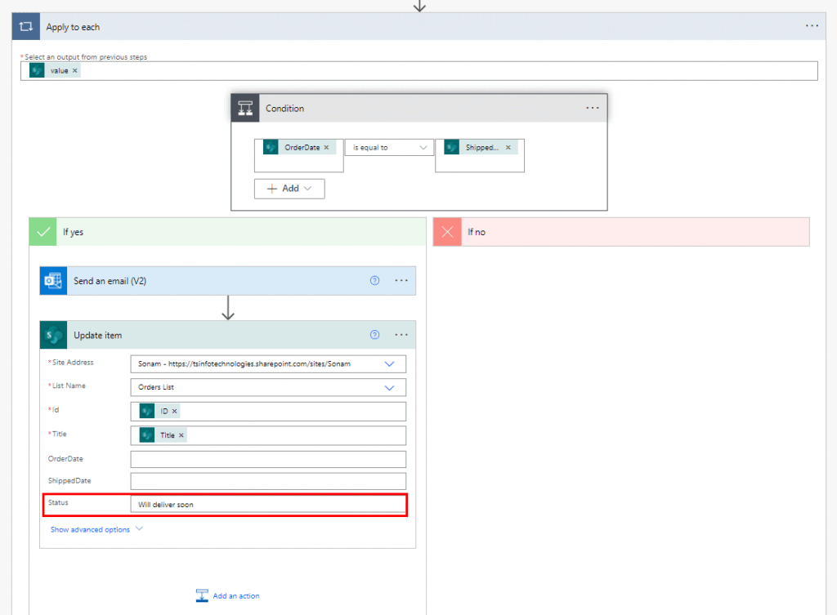Viewport: 837px width, 615px height.
Task: Remove the ID token from Id field
Action: click(175, 412)
